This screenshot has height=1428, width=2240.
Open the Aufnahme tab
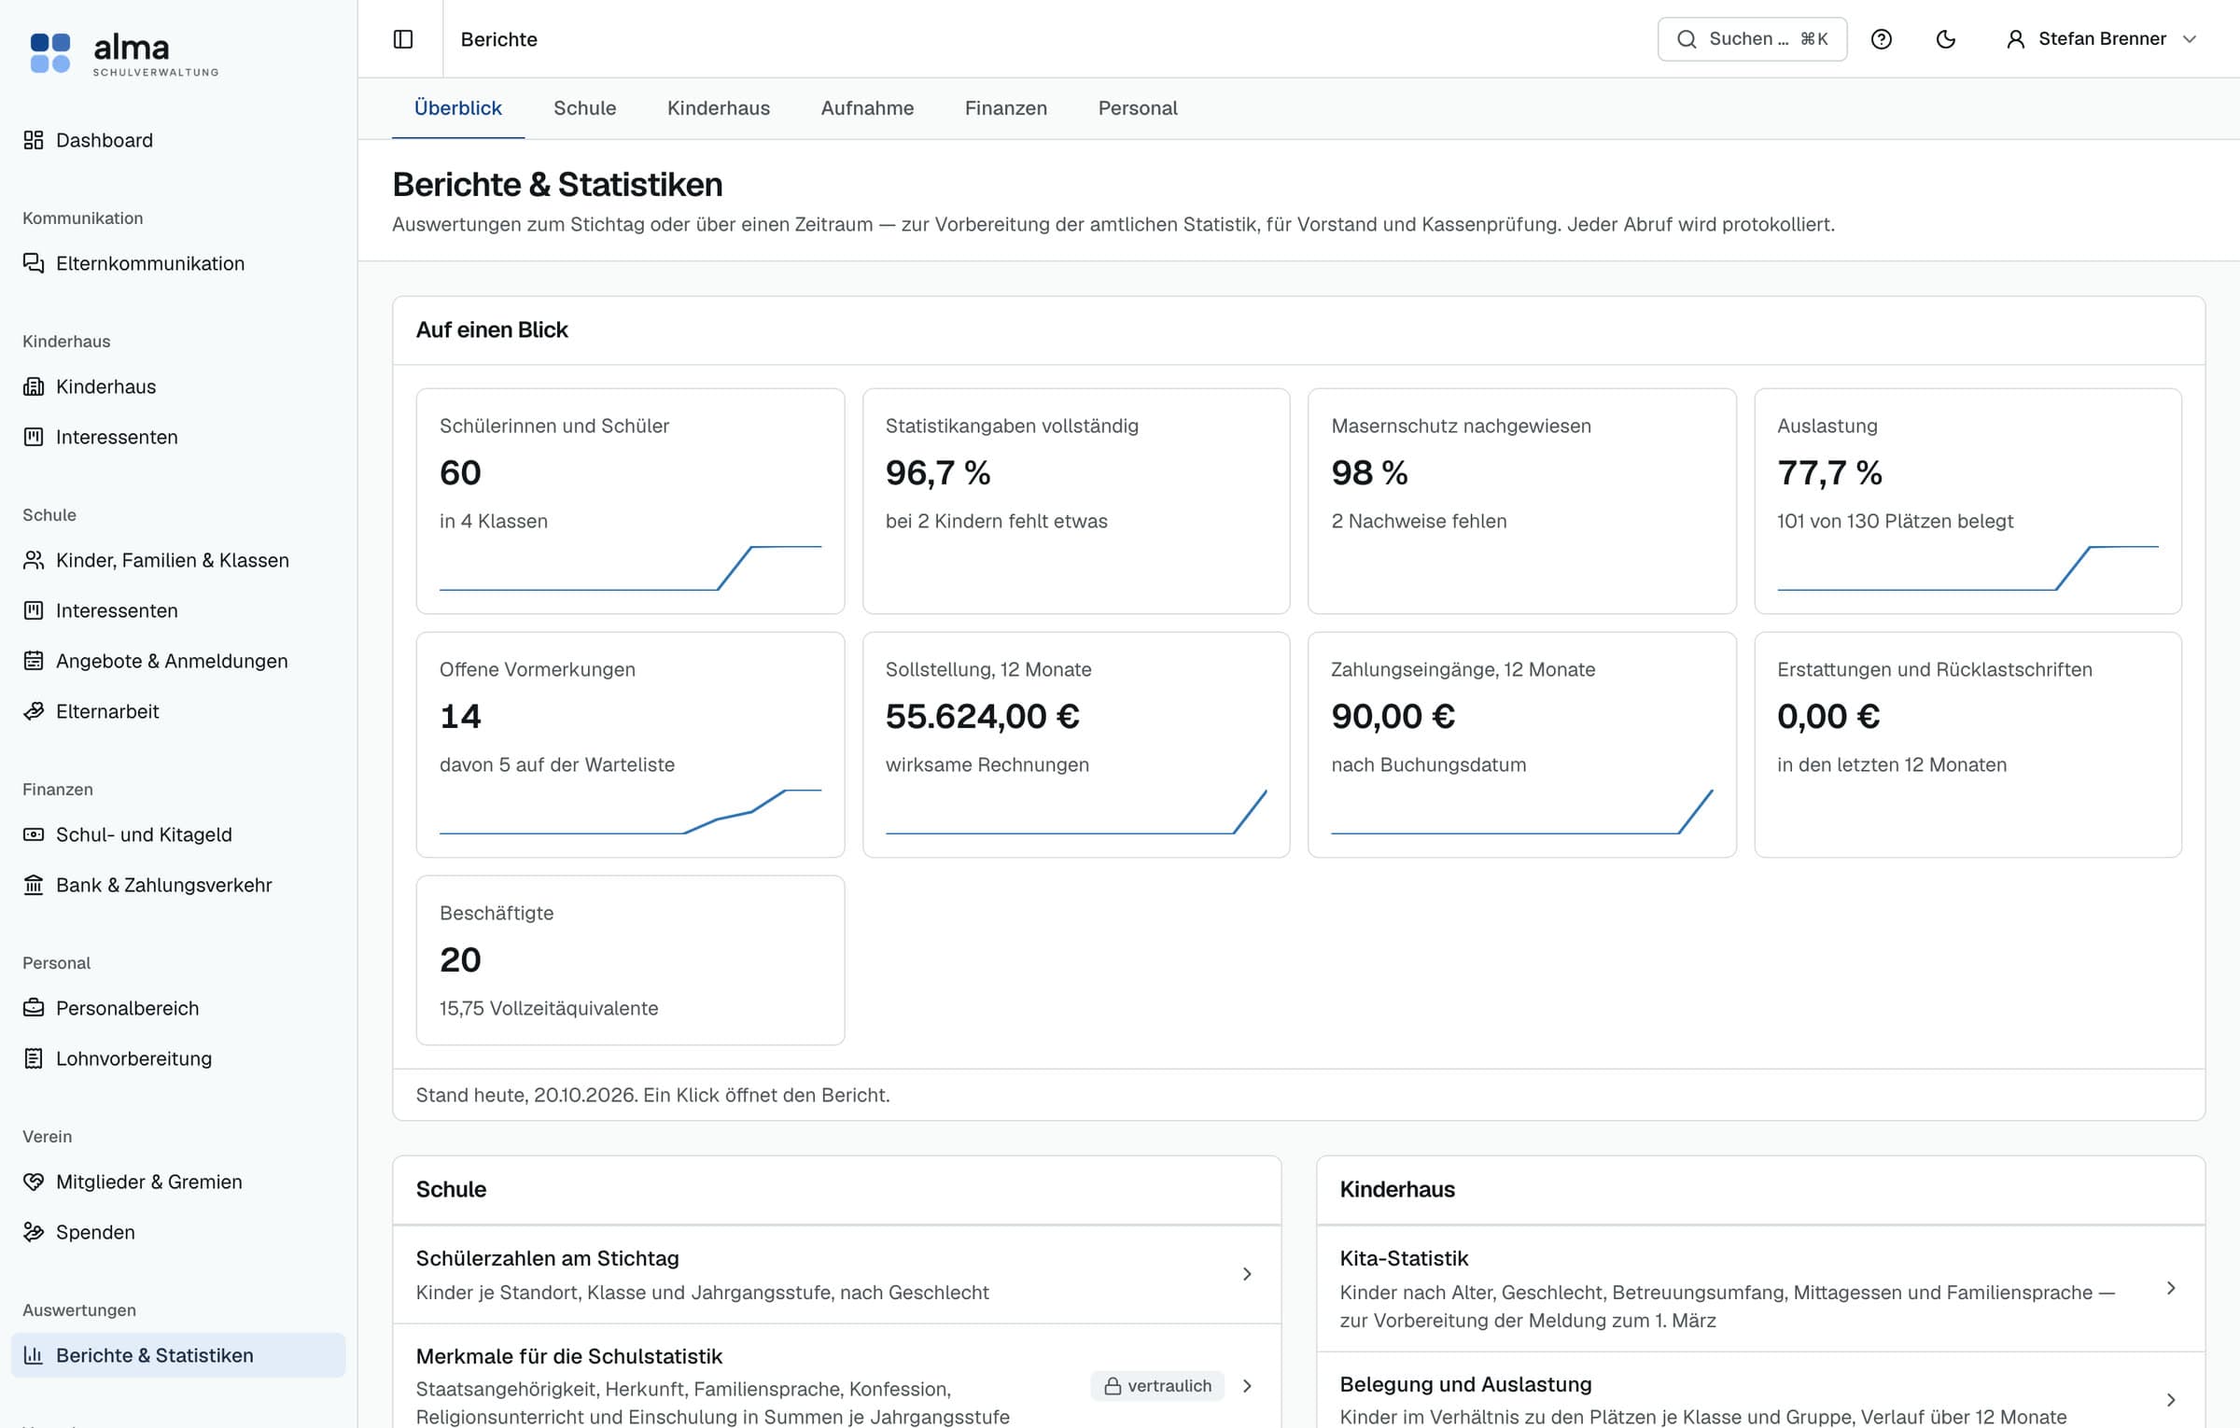click(867, 108)
